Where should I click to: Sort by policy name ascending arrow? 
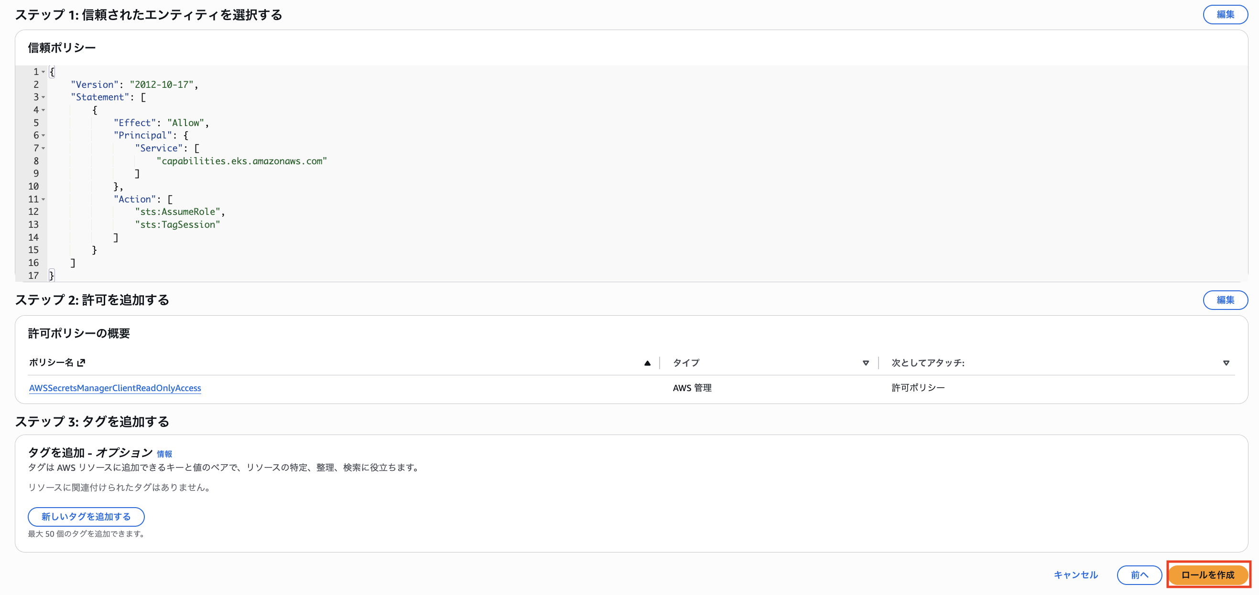coord(647,362)
